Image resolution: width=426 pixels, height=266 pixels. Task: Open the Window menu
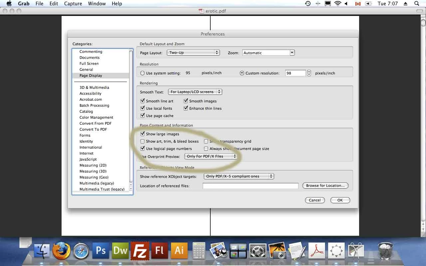click(97, 4)
